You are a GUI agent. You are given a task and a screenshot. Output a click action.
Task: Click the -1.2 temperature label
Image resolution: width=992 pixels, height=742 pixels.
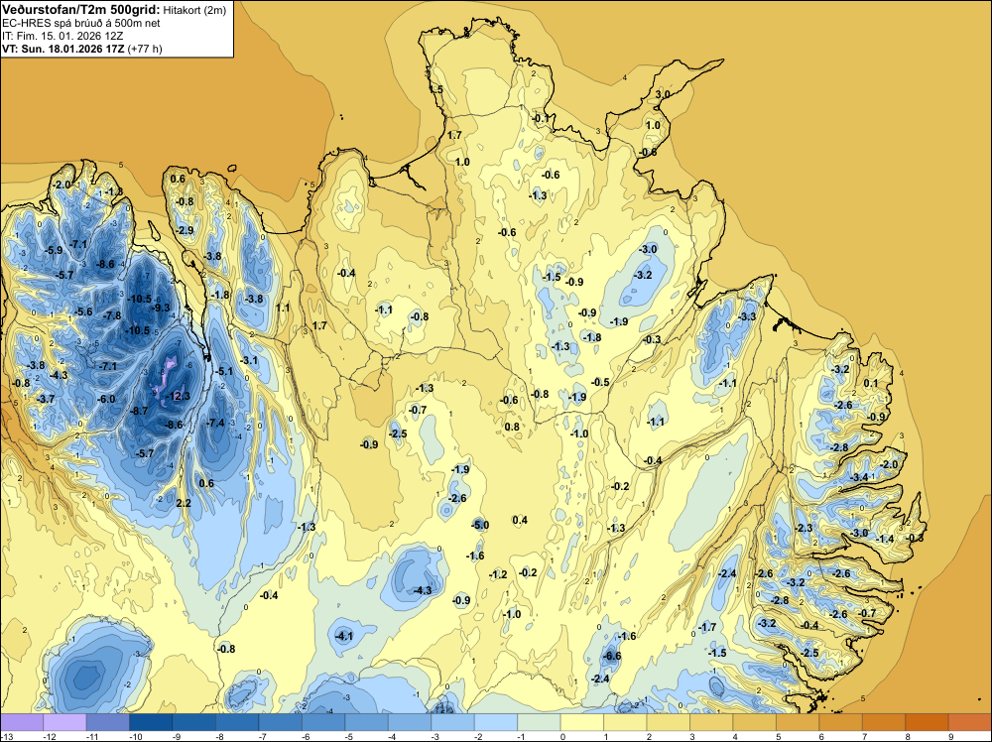[x=499, y=575]
